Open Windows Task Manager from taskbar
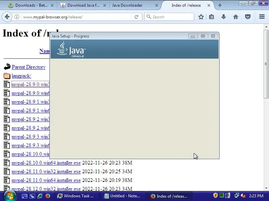 [x=77, y=196]
